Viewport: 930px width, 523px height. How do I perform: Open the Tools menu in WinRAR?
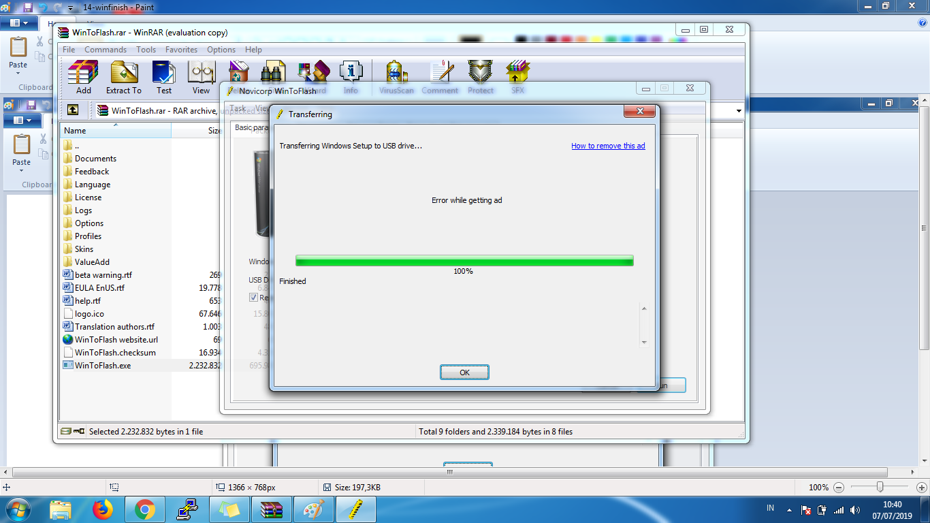coord(146,50)
